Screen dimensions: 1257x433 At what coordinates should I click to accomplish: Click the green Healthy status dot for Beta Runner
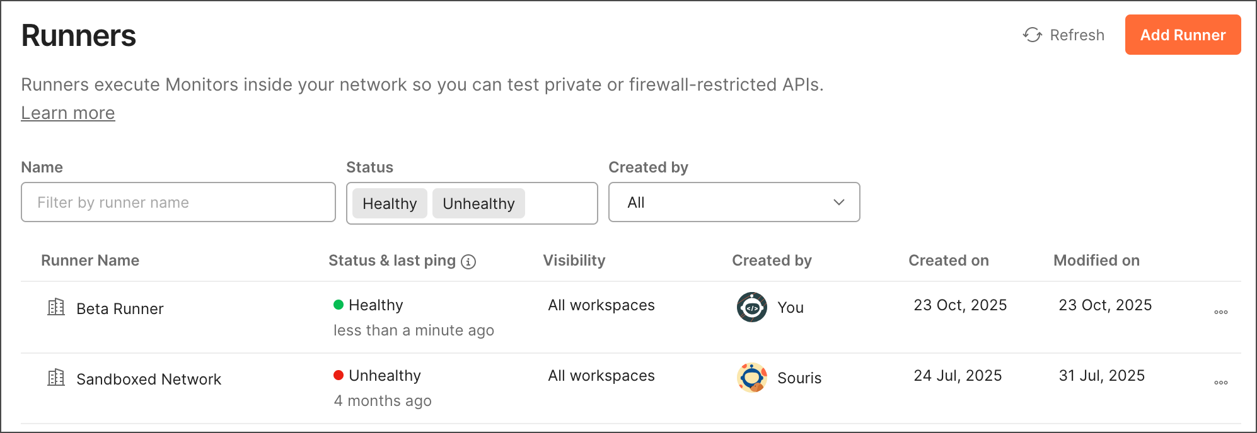click(x=339, y=305)
